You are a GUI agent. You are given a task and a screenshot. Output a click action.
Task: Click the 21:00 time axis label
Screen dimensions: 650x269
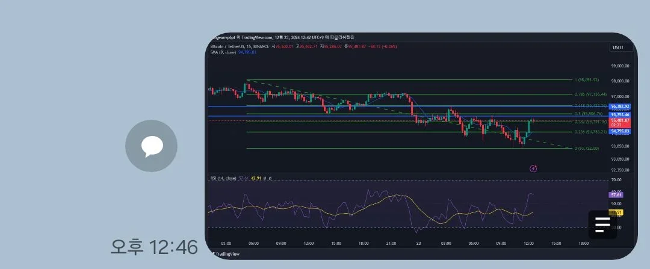pos(391,244)
